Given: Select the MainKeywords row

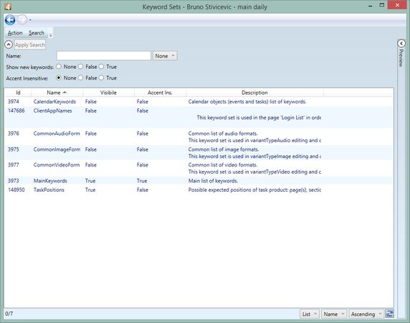Looking at the screenshot, I should [199, 181].
